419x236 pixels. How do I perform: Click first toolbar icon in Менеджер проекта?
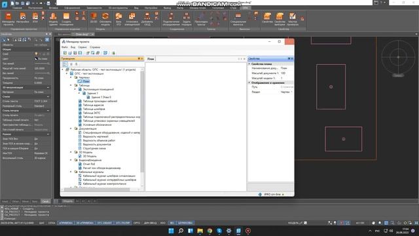coord(65,53)
